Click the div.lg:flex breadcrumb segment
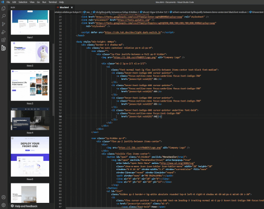 tap(115, 12)
